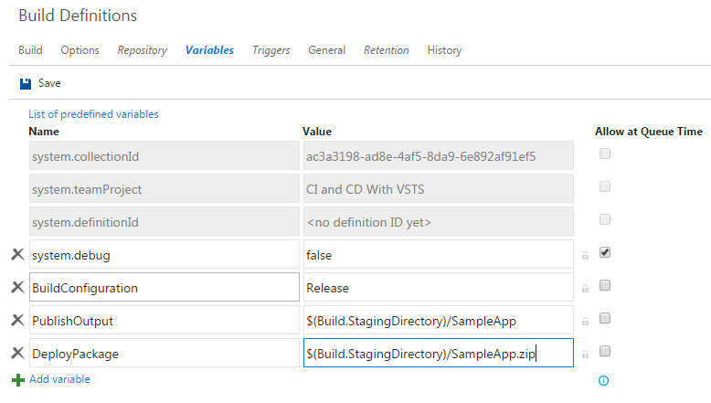The image size is (711, 403).
Task: Open the Repository tab
Action: (x=142, y=51)
